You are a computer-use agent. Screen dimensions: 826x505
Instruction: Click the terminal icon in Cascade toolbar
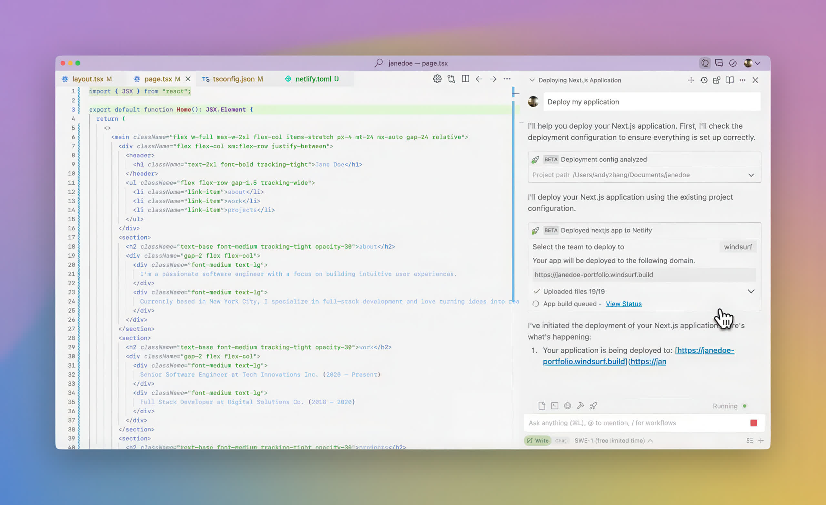point(554,406)
